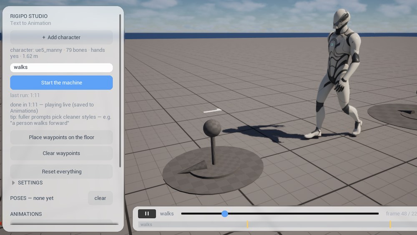Click the Clear waypoints button
The image size is (417, 235).
coord(61,153)
